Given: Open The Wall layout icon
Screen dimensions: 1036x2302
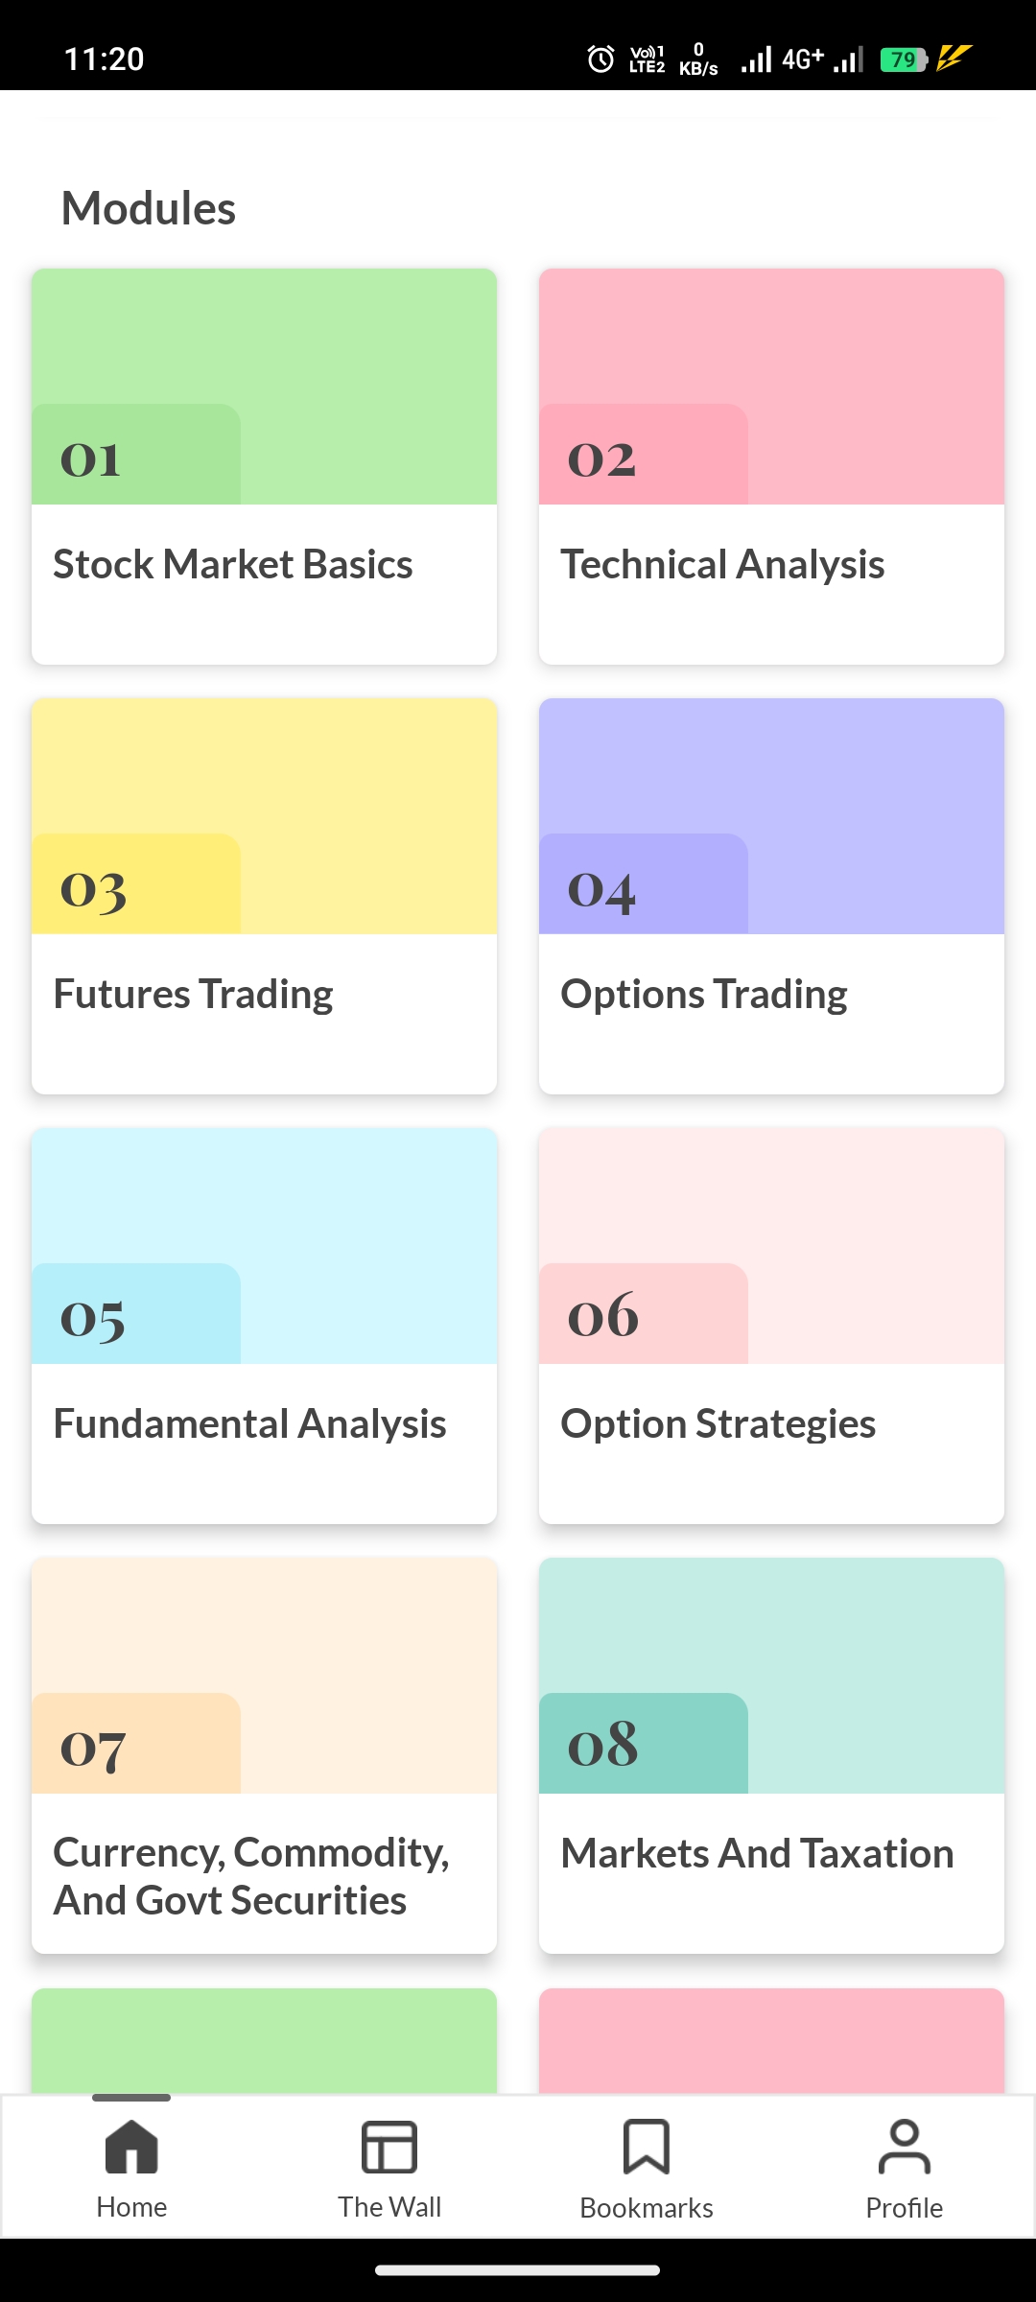Looking at the screenshot, I should (x=389, y=2147).
